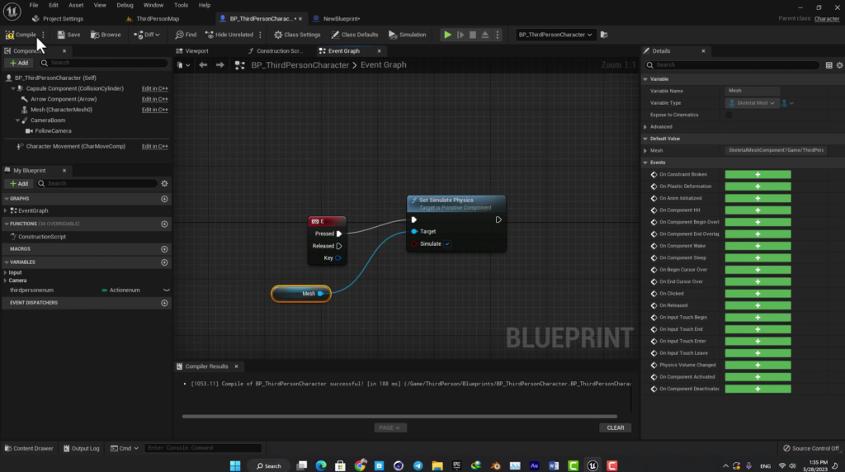Toggle Simulation mode
The width and height of the screenshot is (845, 472).
click(408, 35)
